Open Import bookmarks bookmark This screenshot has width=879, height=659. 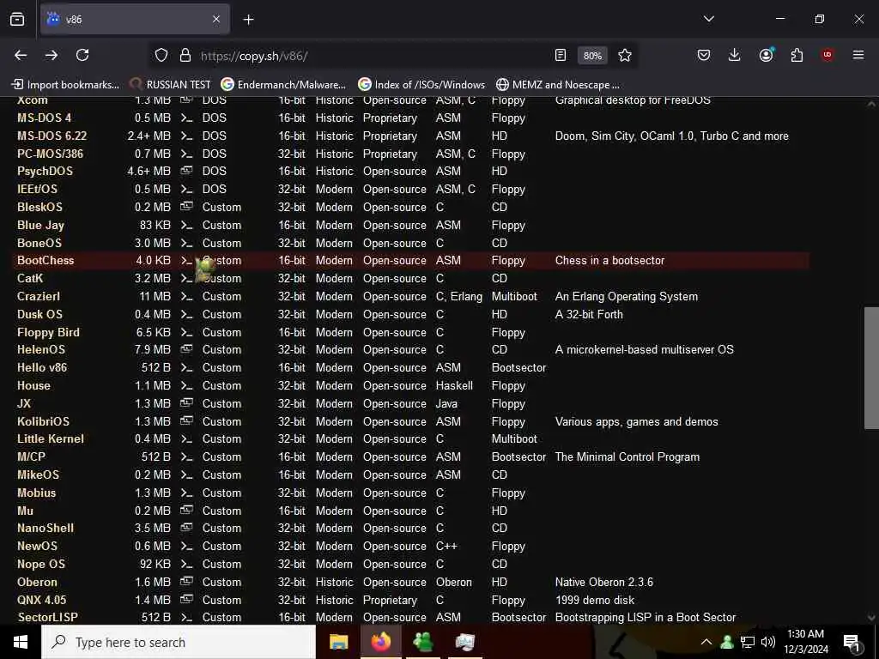65,85
